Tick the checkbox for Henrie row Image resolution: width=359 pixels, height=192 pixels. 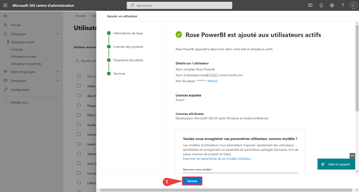click(x=79, y=134)
